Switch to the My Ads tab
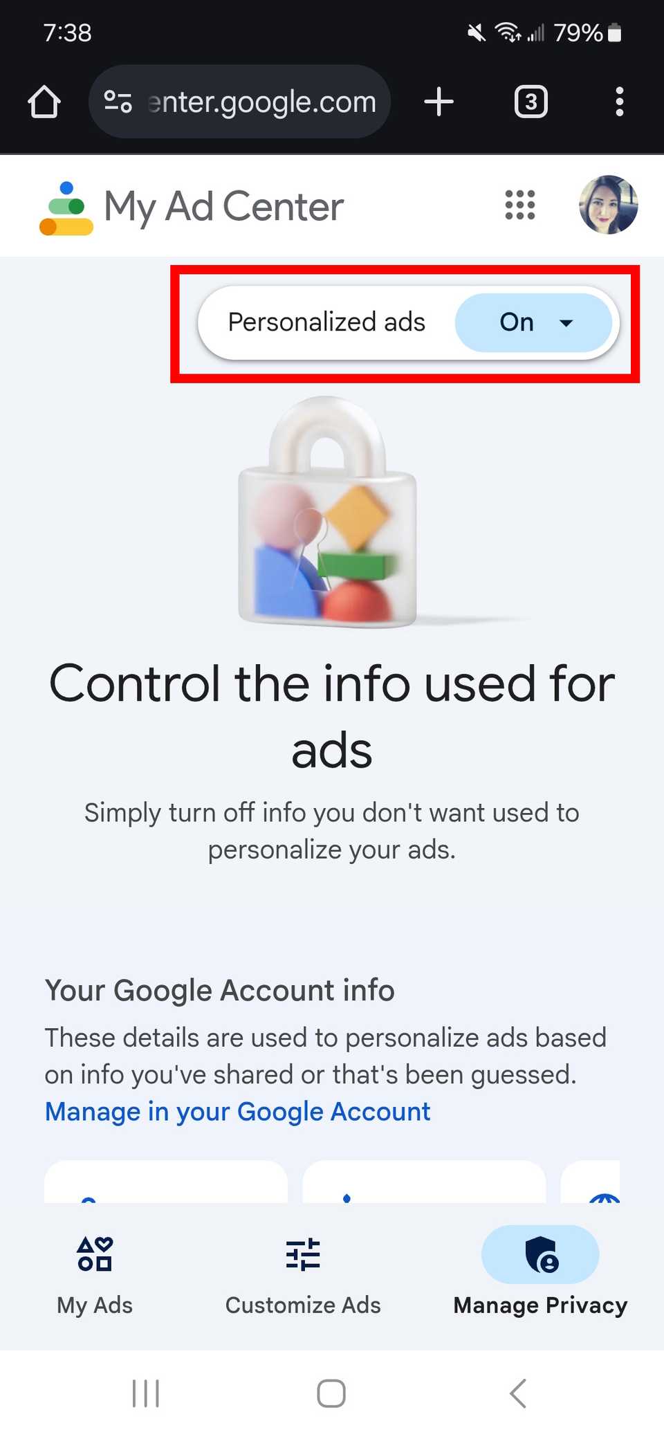 (x=95, y=1276)
